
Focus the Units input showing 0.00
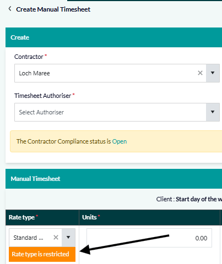point(149,238)
